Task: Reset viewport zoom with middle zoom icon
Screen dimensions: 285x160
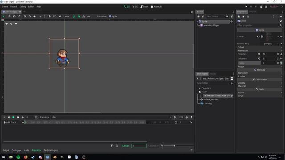Action: tap(11, 24)
